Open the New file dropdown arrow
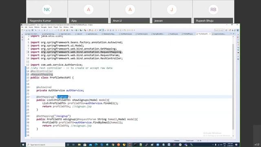The height and width of the screenshot is (147, 261). tap(24, 30)
